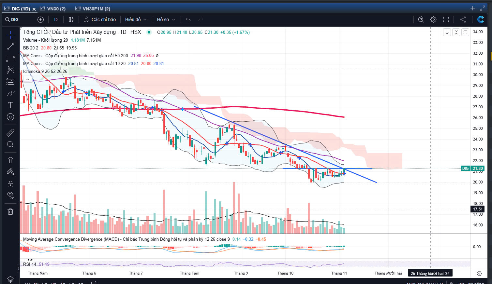The width and height of the screenshot is (492, 284).
Task: Select the blue horizontal line drawing
Action: coord(327,169)
